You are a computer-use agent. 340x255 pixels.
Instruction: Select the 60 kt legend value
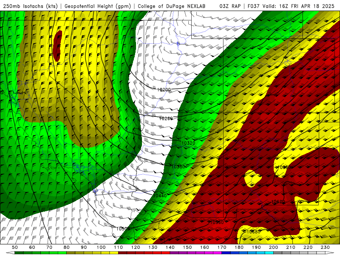(32, 247)
